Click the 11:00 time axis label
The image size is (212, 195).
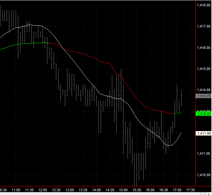pyautogui.click(x=16, y=190)
